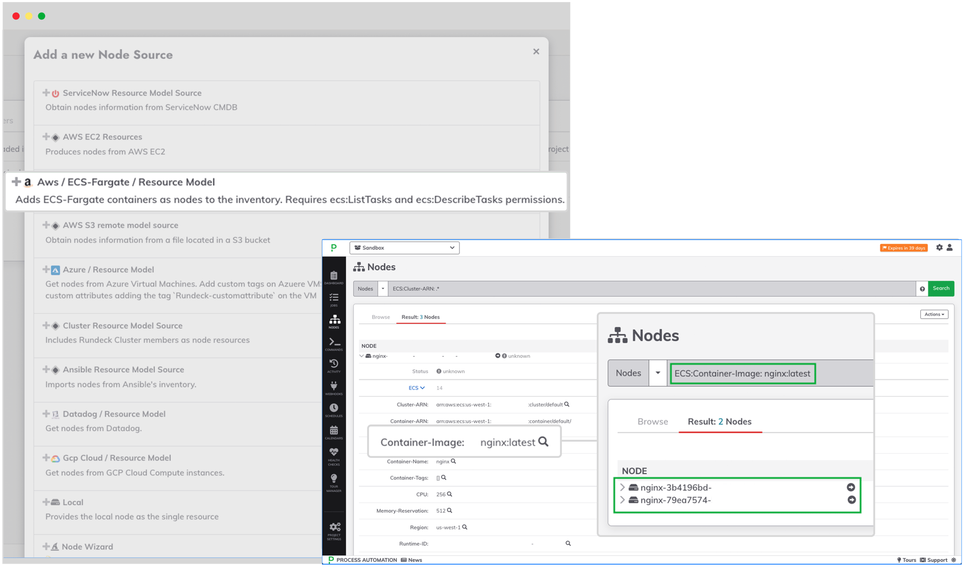This screenshot has height=567, width=963.
Task: Open Activity history in the sidebar
Action: (334, 365)
